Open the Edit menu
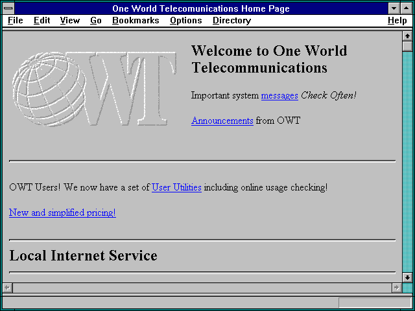 (41, 20)
